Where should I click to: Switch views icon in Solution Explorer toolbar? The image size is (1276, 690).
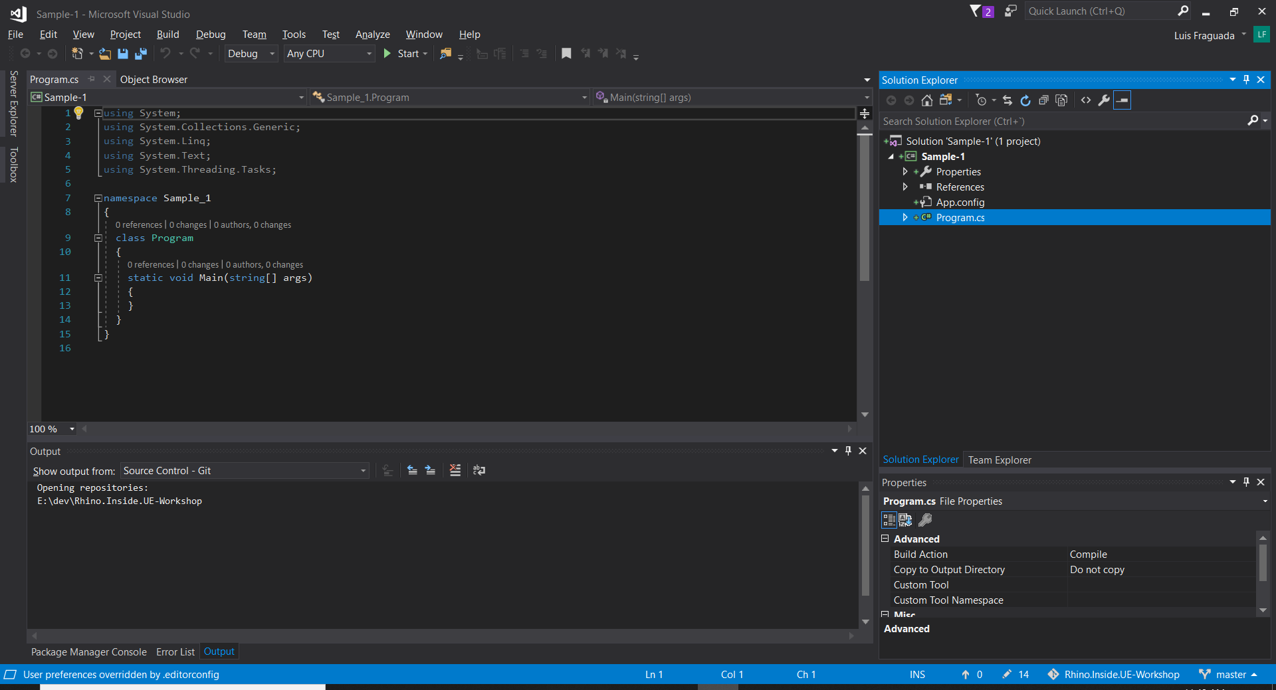pos(946,100)
